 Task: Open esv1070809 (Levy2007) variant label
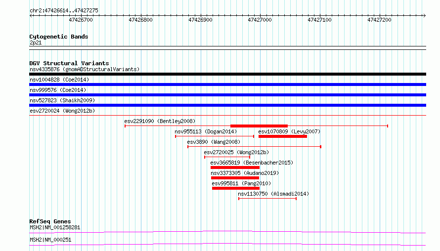(x=289, y=131)
